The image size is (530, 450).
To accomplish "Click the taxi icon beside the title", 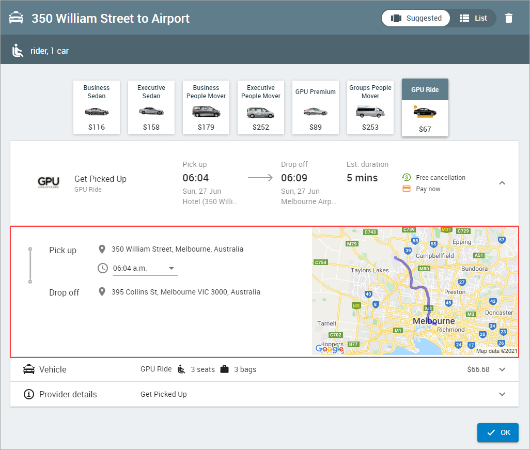I will pyautogui.click(x=16, y=18).
